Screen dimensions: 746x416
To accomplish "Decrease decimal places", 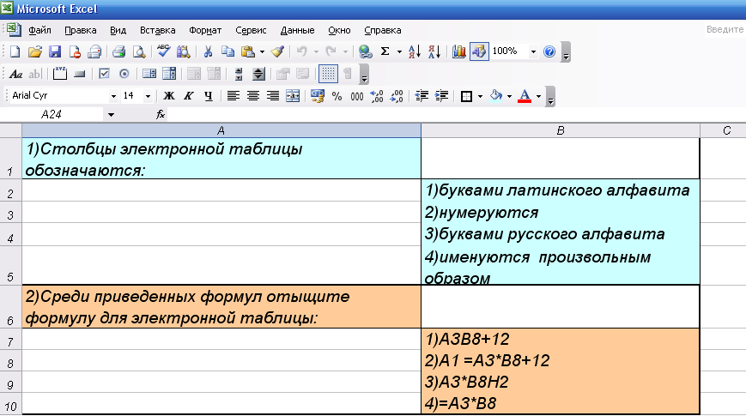I will click(397, 97).
